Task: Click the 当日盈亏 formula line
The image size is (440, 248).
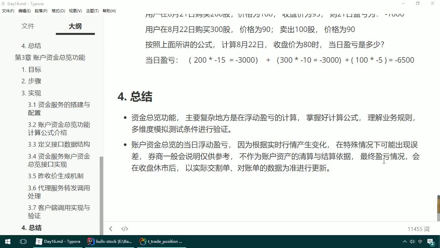Action: (280, 60)
